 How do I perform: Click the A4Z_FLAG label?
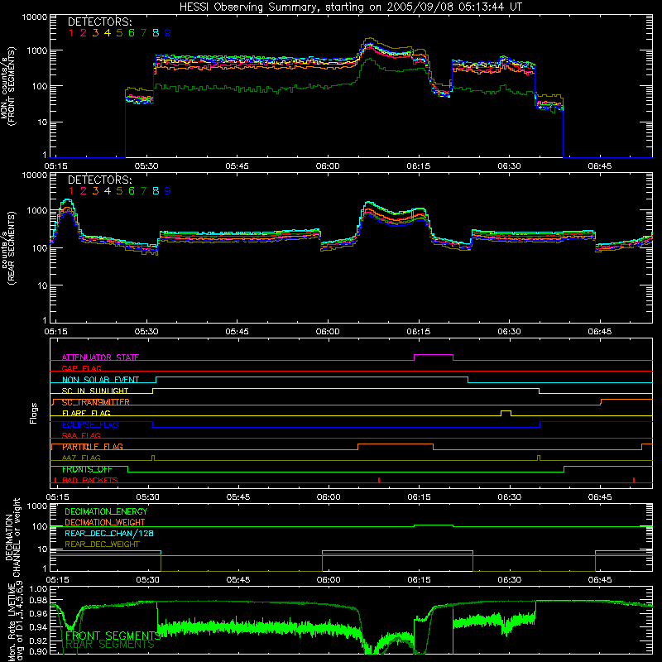click(81, 458)
